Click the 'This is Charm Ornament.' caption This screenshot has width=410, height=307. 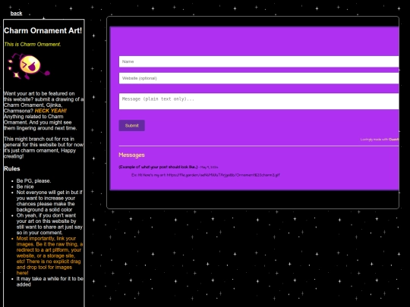pos(33,45)
